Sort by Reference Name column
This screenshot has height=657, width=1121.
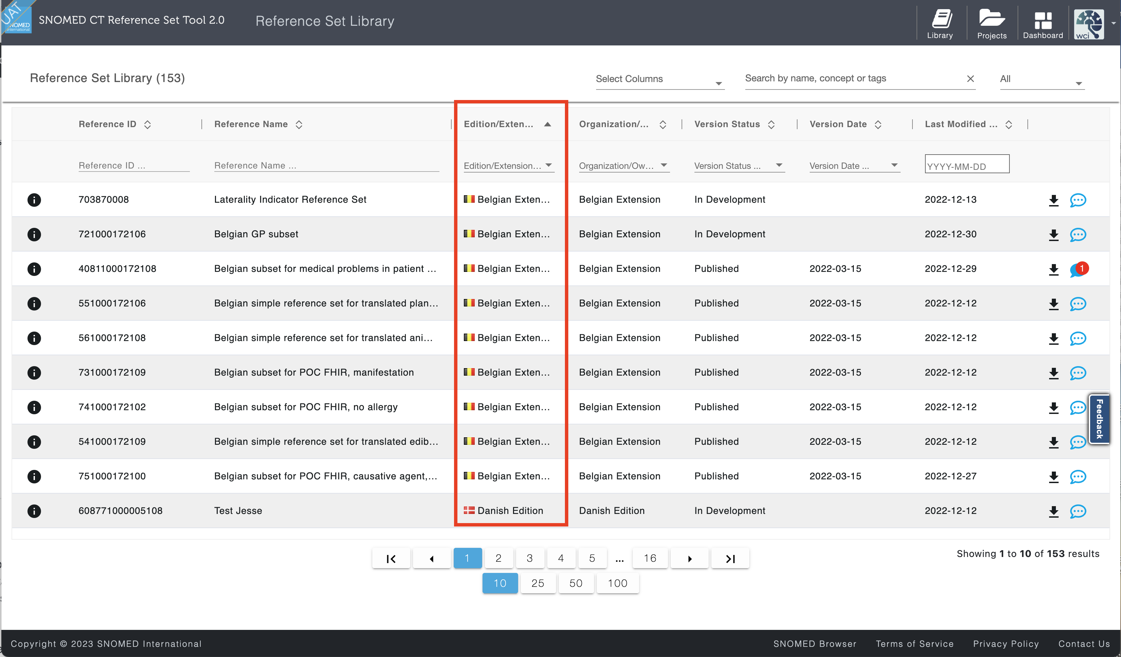(x=299, y=124)
